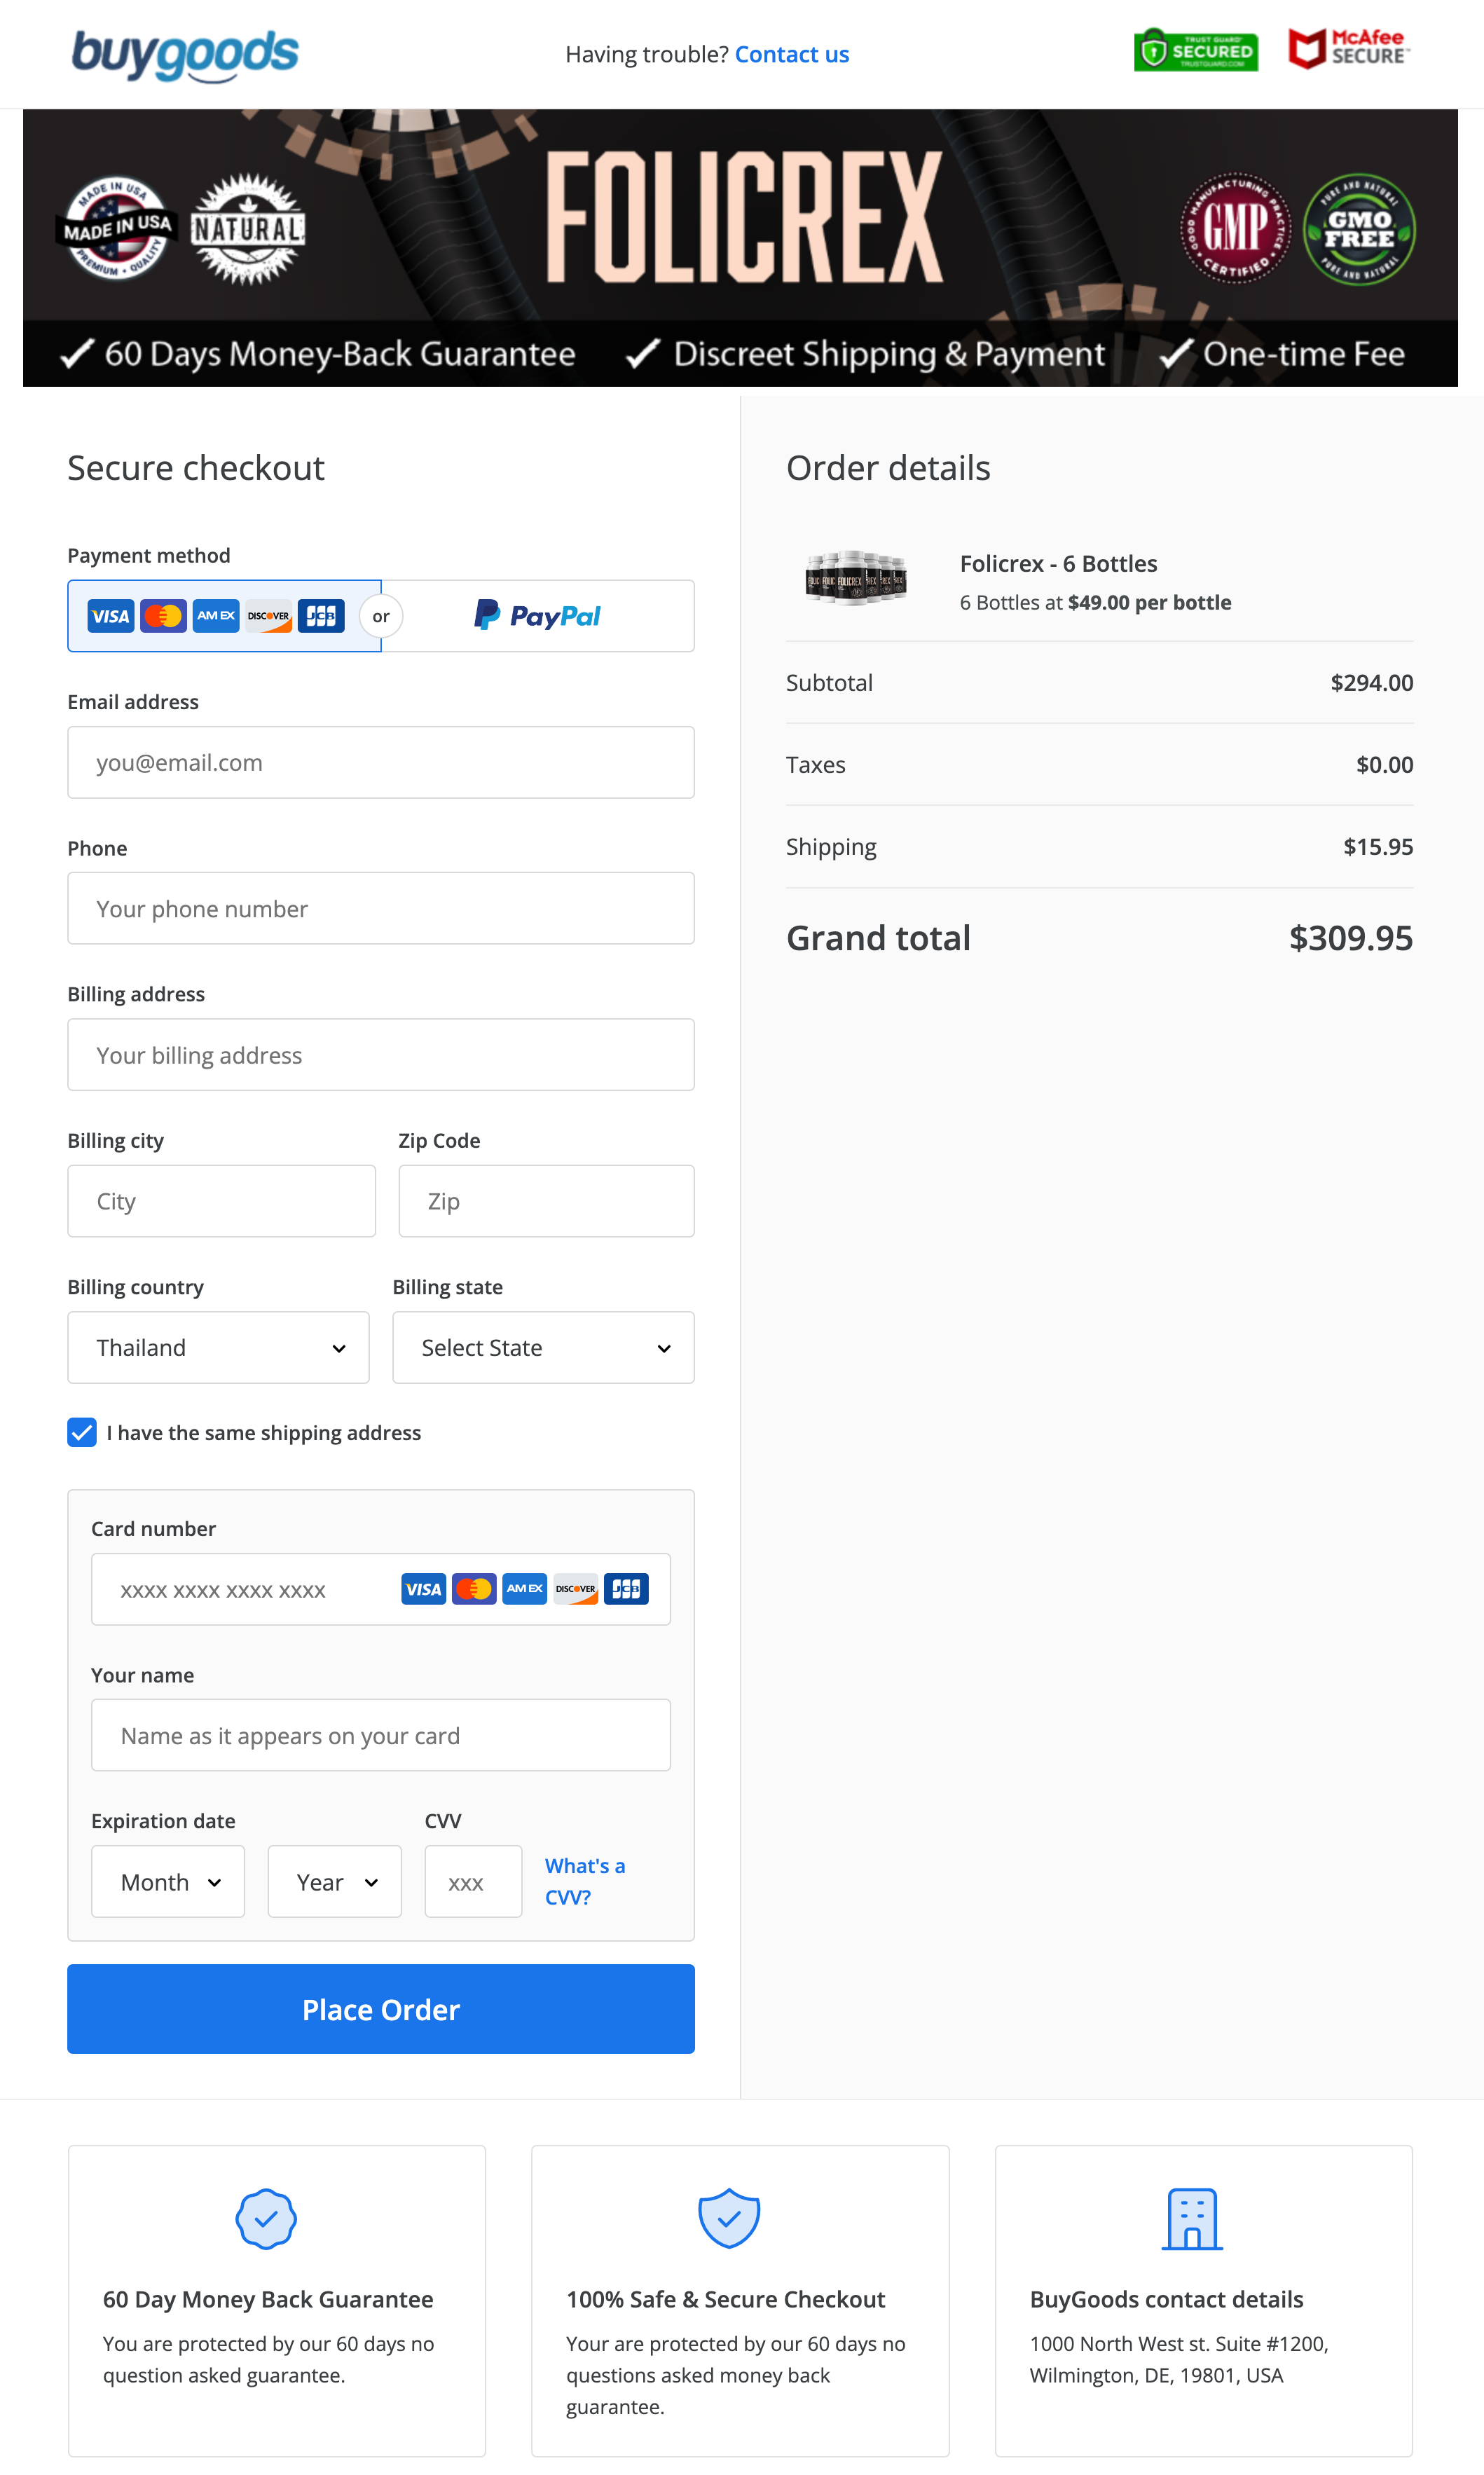Click Visa icon in card number field
Viewport: 1484px width, 2475px height.
click(424, 1589)
